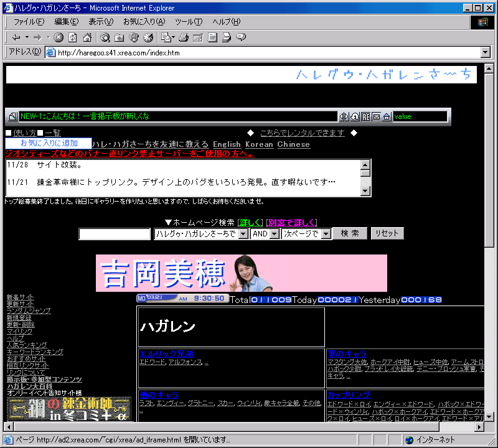Open the こちらでレンタルできます link

(x=303, y=133)
